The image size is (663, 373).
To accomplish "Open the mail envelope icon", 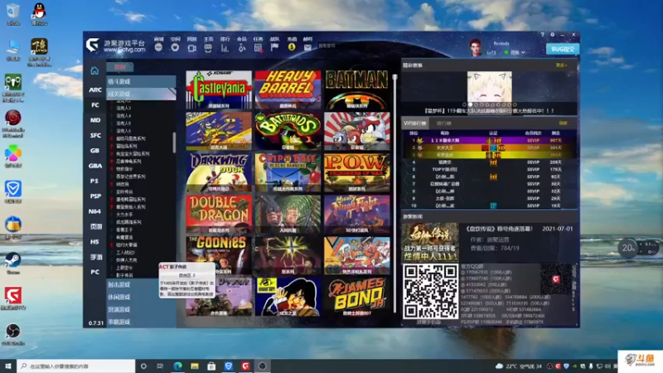I will (x=307, y=48).
